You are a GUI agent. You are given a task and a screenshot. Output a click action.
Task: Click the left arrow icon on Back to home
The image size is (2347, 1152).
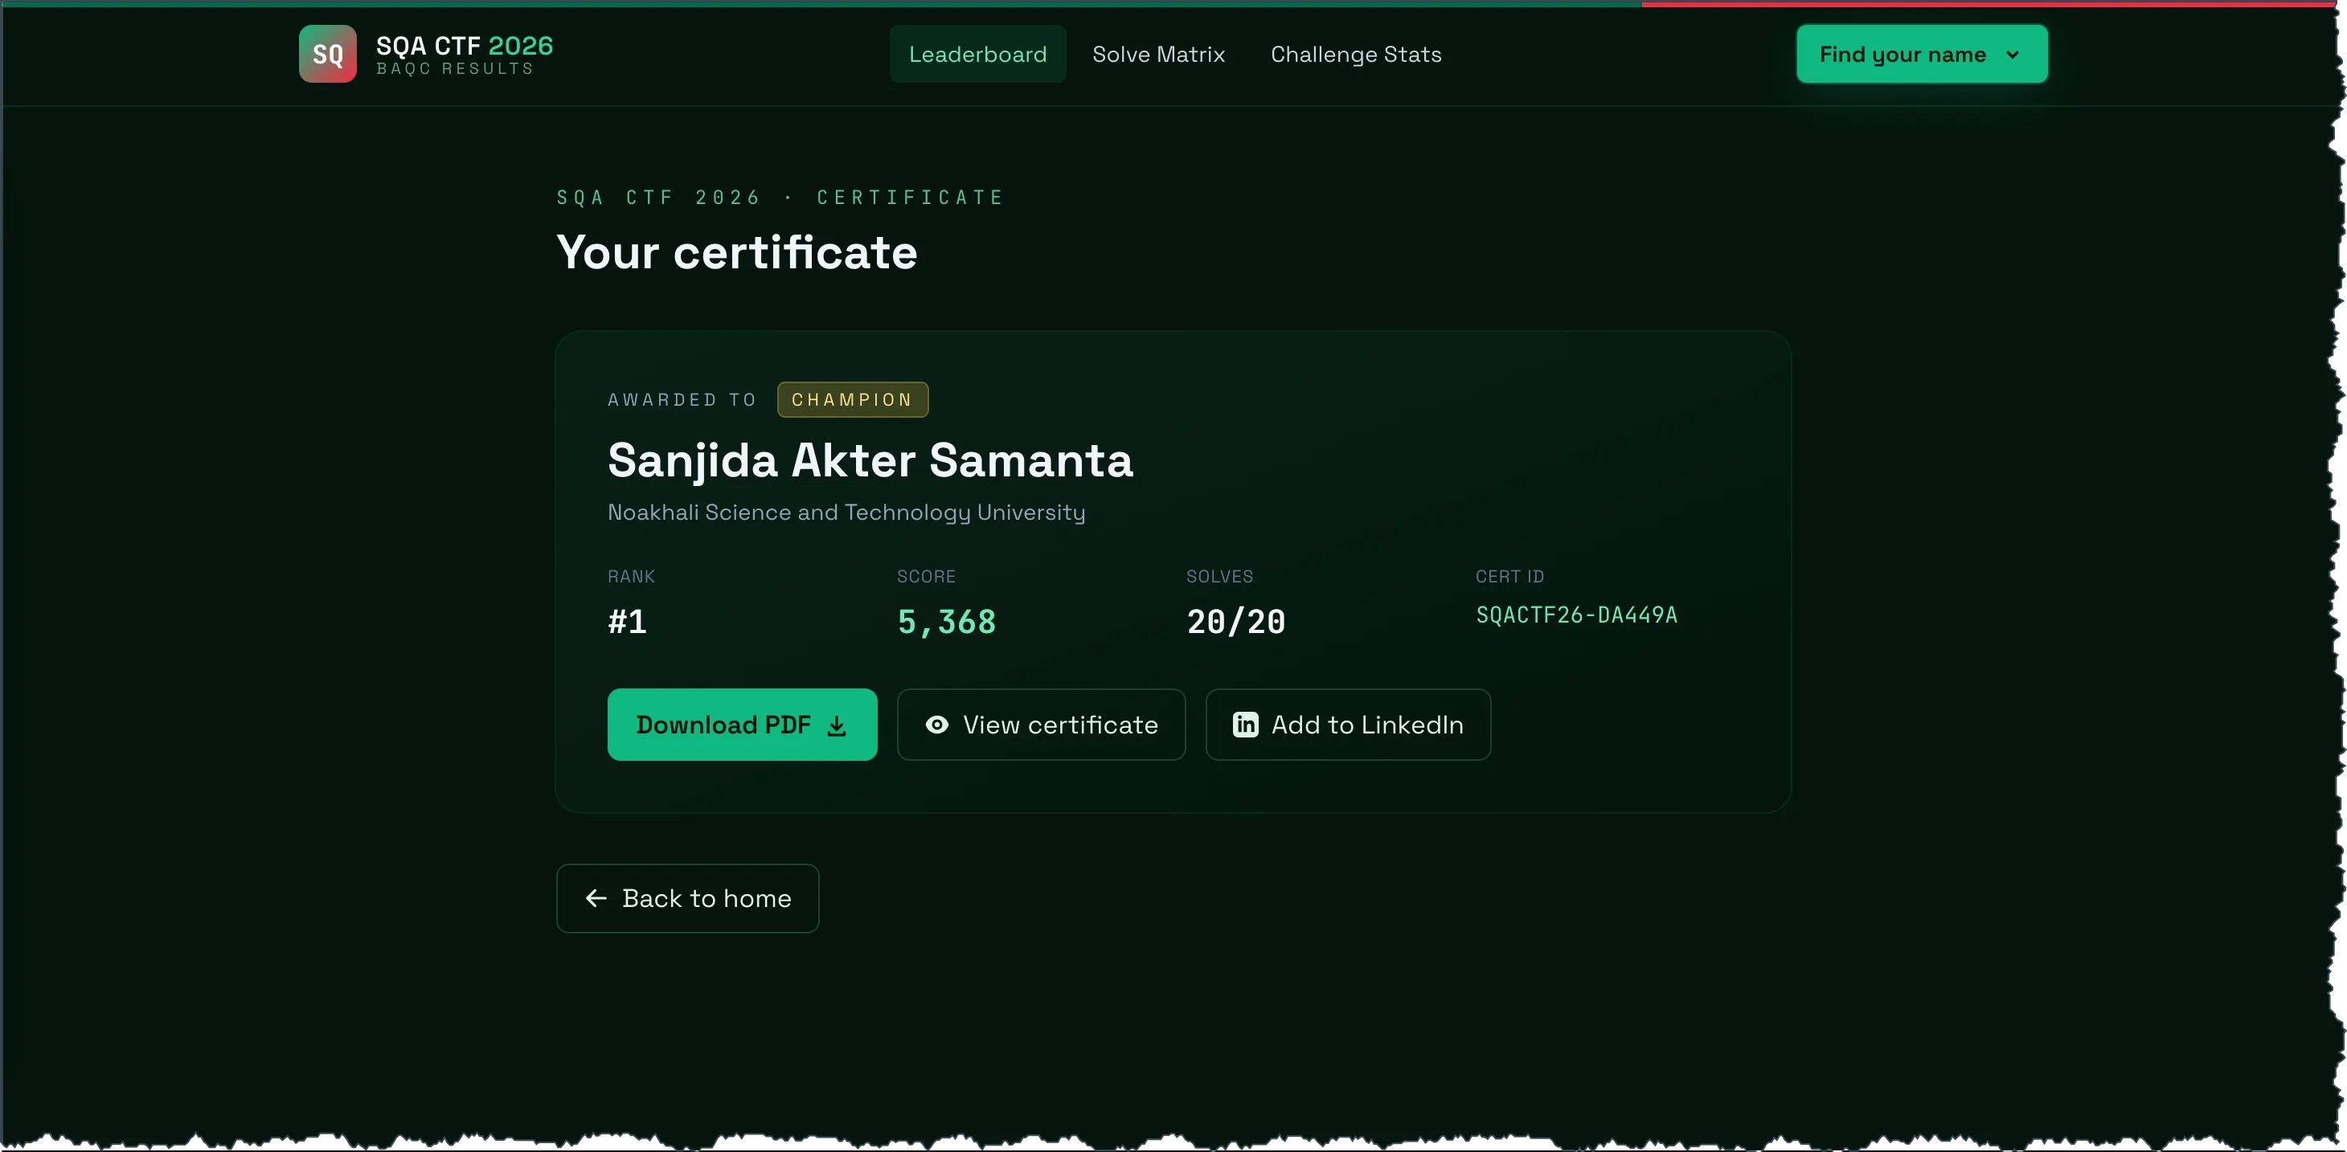[x=596, y=899]
